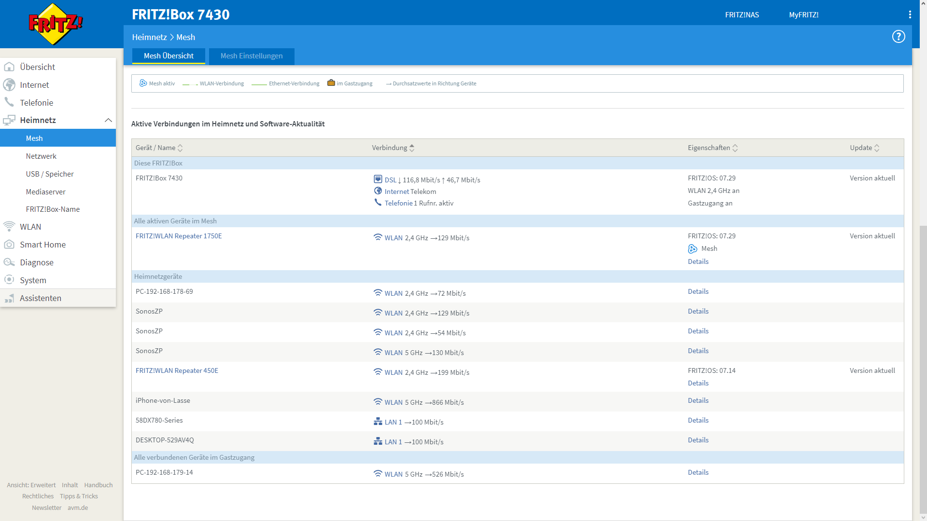Open FRITZ!WLAN Repeater 450E link
This screenshot has width=927, height=521.
[177, 370]
